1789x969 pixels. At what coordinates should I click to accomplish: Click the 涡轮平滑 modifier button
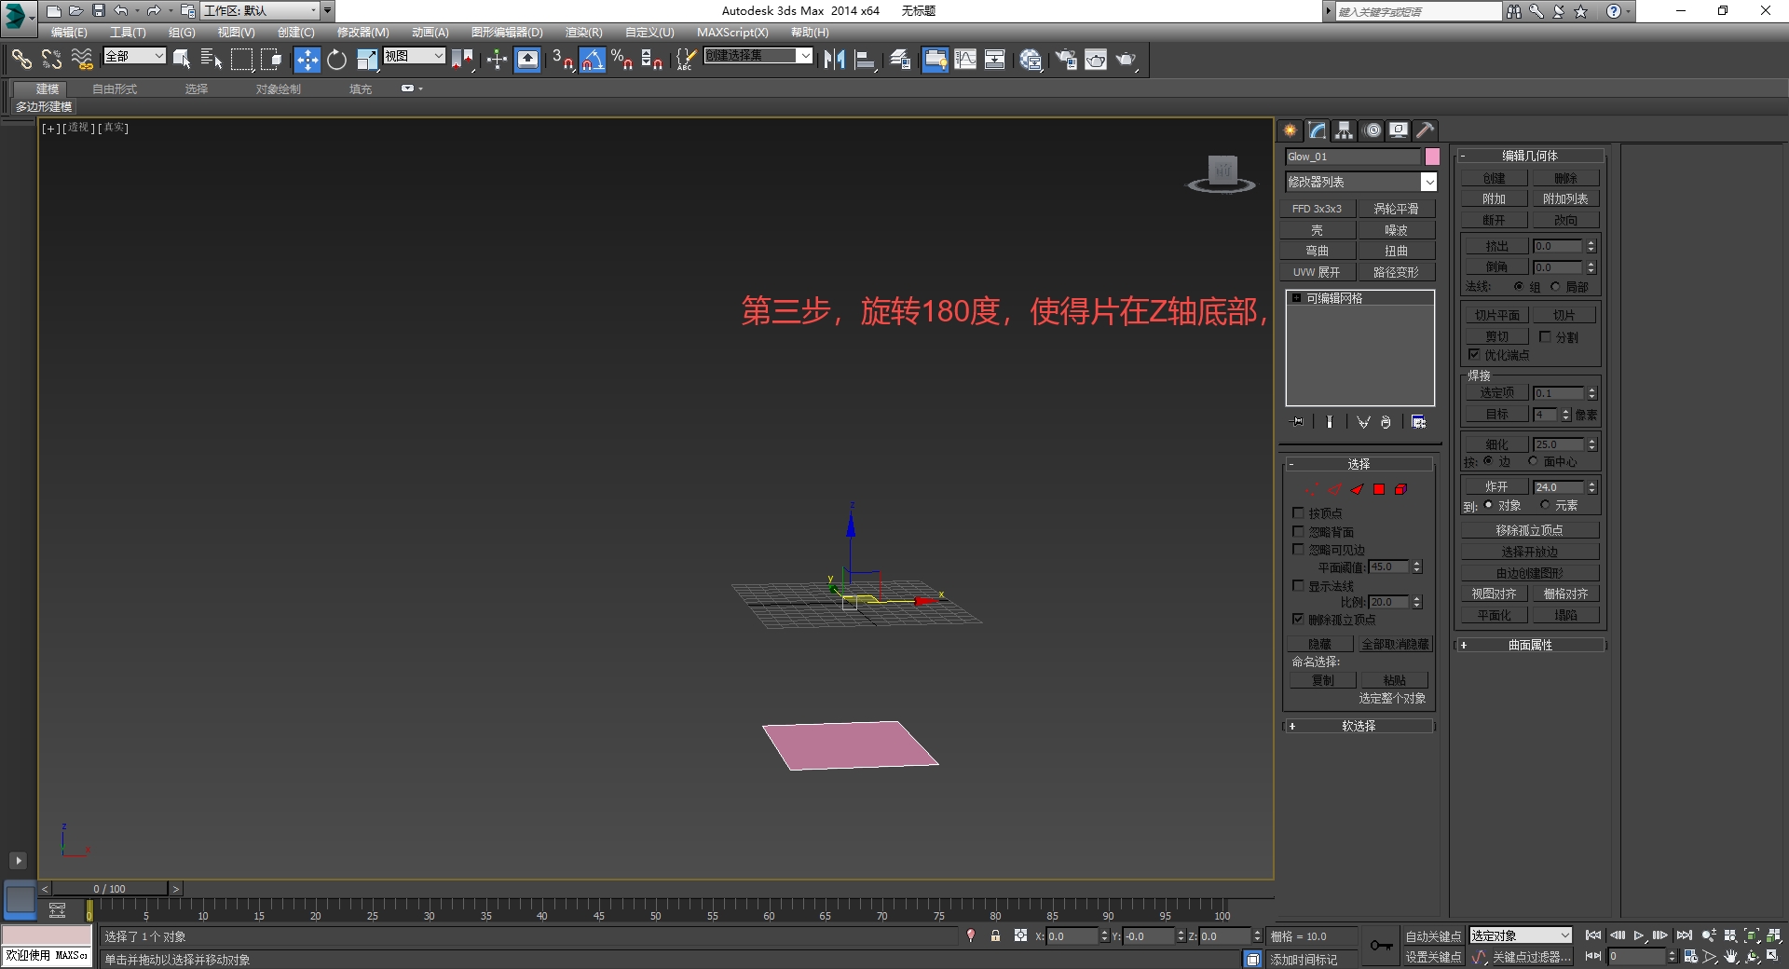[1396, 209]
